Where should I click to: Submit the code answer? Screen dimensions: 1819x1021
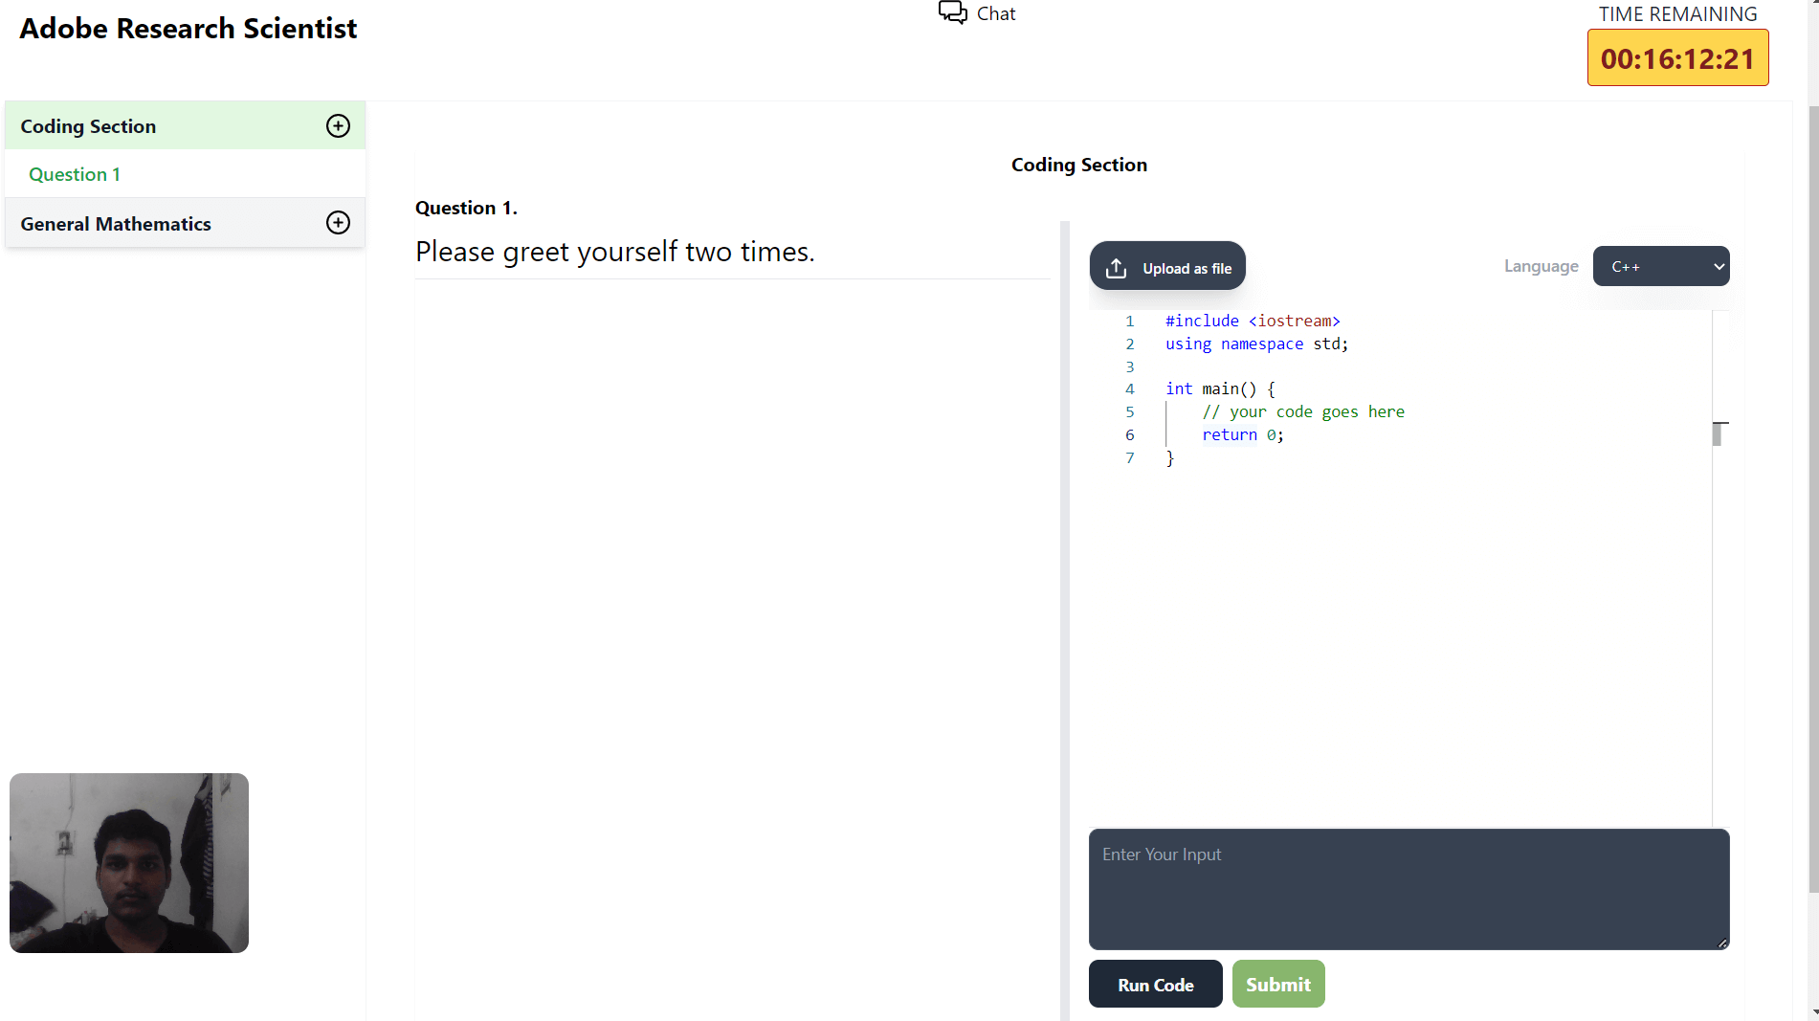coord(1277,984)
